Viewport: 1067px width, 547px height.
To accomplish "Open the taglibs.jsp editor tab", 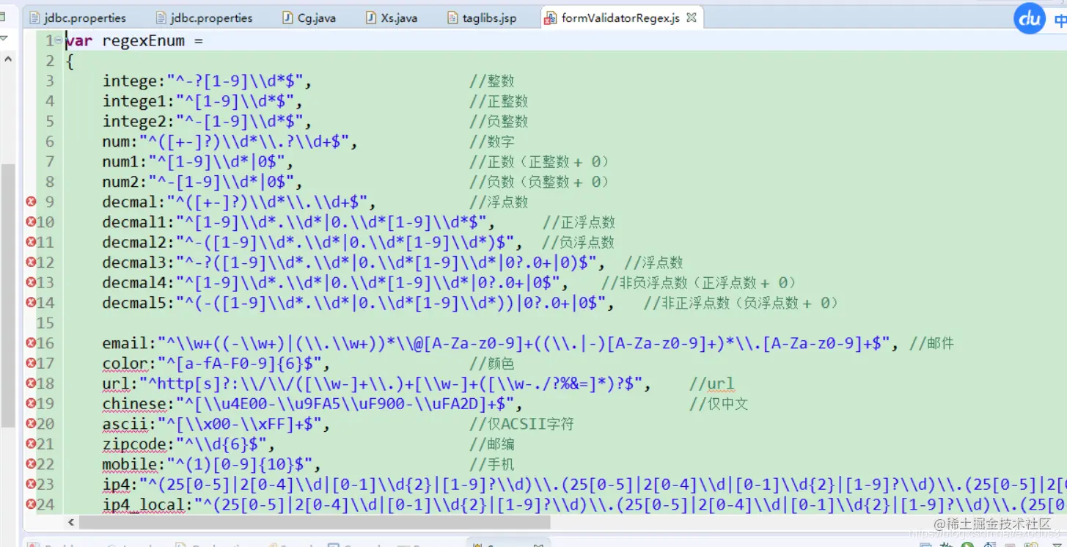I will [482, 18].
